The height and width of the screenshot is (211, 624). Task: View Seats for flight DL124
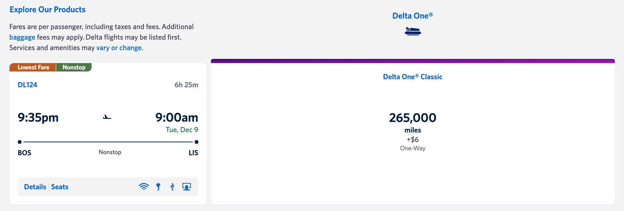tap(60, 187)
